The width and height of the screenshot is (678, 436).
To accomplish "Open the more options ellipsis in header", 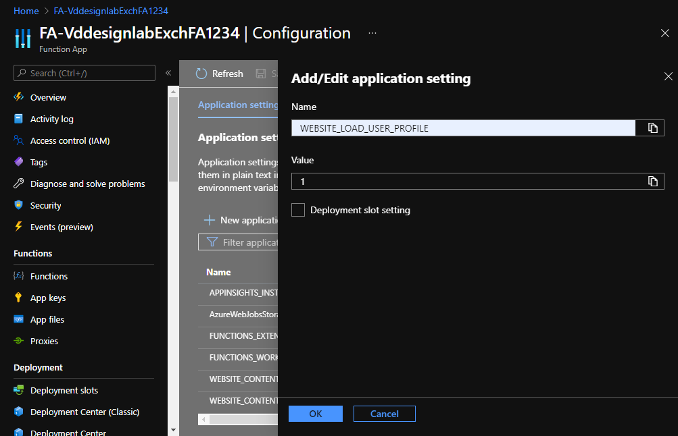I will (372, 33).
